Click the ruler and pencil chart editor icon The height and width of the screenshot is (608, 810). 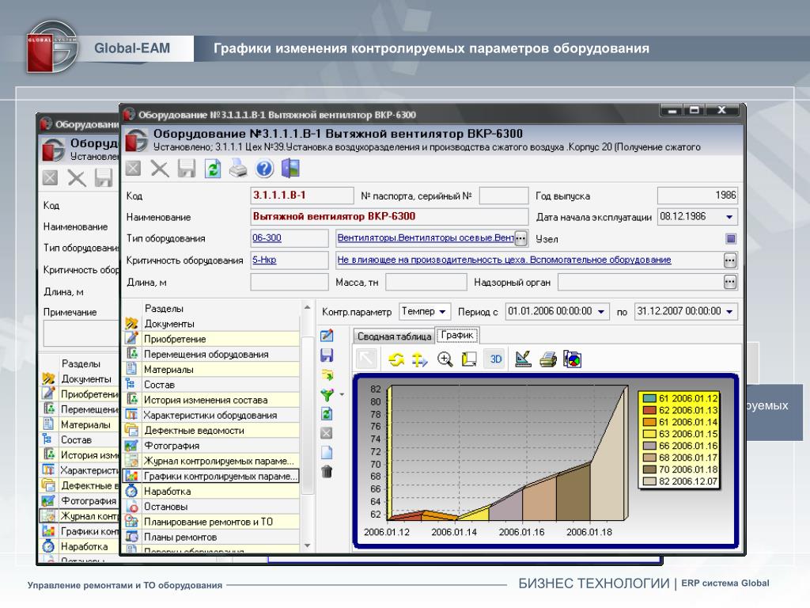[x=524, y=359]
